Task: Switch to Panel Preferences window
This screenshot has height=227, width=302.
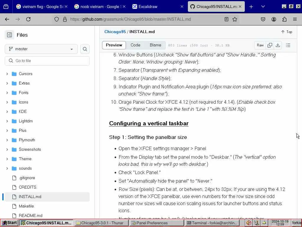Action: [156, 223]
